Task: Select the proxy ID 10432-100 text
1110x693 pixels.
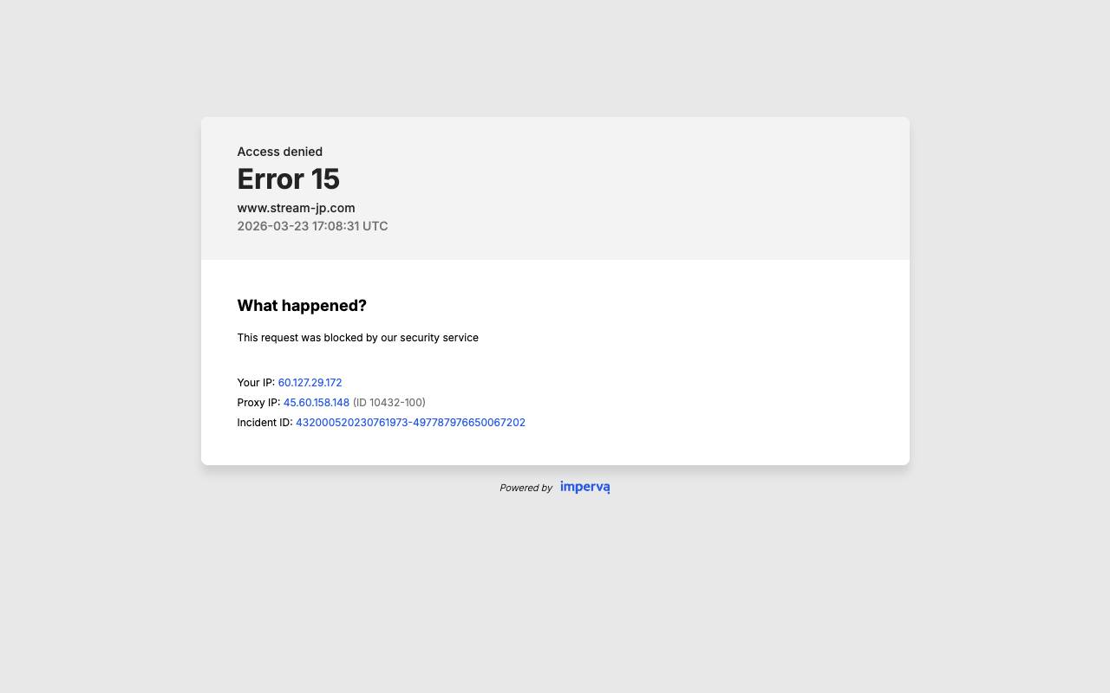Action: click(388, 402)
